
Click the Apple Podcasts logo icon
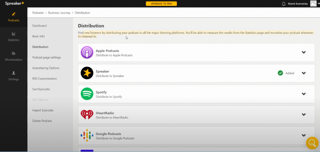[x=87, y=52]
